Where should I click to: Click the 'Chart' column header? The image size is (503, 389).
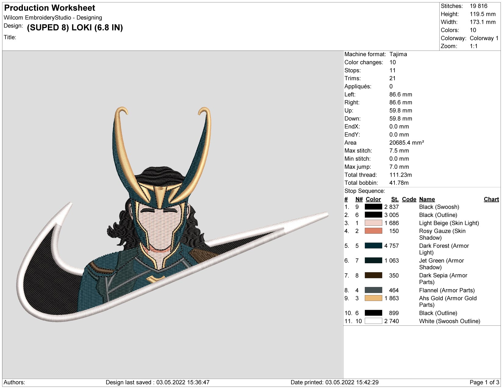coord(491,199)
